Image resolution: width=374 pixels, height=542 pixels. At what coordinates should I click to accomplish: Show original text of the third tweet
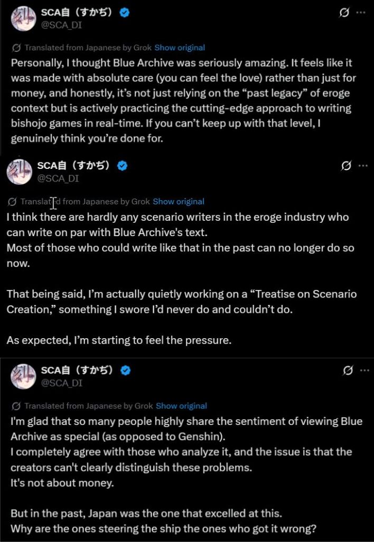[x=182, y=406]
